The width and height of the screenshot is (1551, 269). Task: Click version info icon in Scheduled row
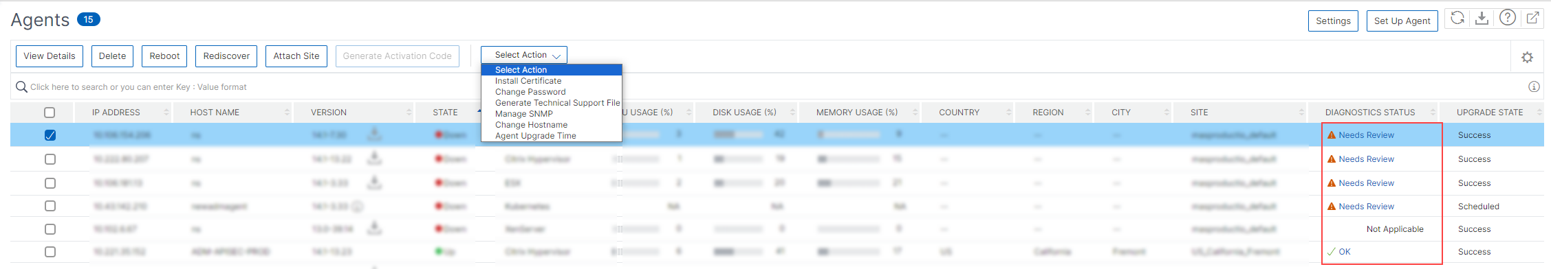[x=358, y=206]
